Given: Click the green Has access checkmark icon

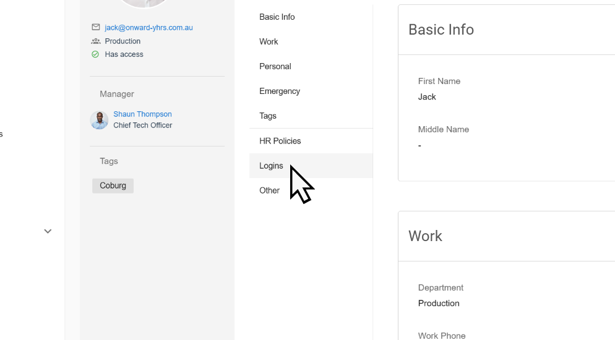Looking at the screenshot, I should (95, 54).
